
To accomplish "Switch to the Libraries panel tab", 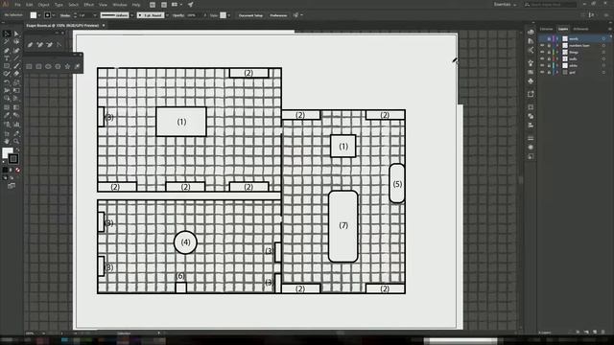I will tap(546, 29).
